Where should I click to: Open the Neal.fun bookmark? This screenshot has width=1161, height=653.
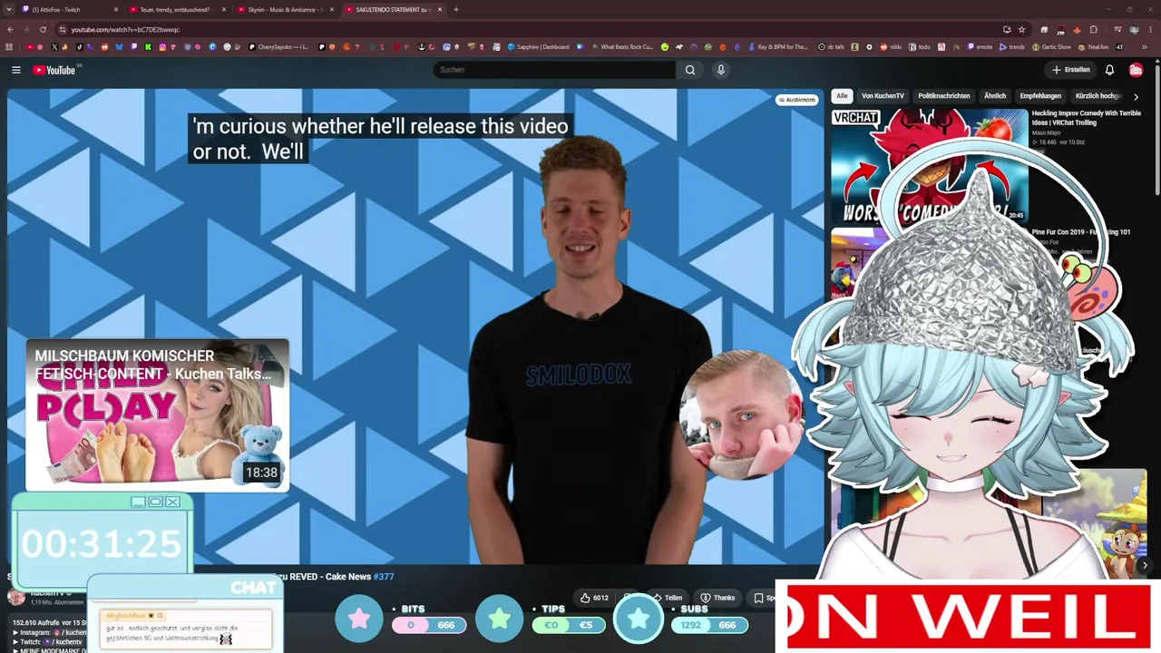pos(1094,46)
